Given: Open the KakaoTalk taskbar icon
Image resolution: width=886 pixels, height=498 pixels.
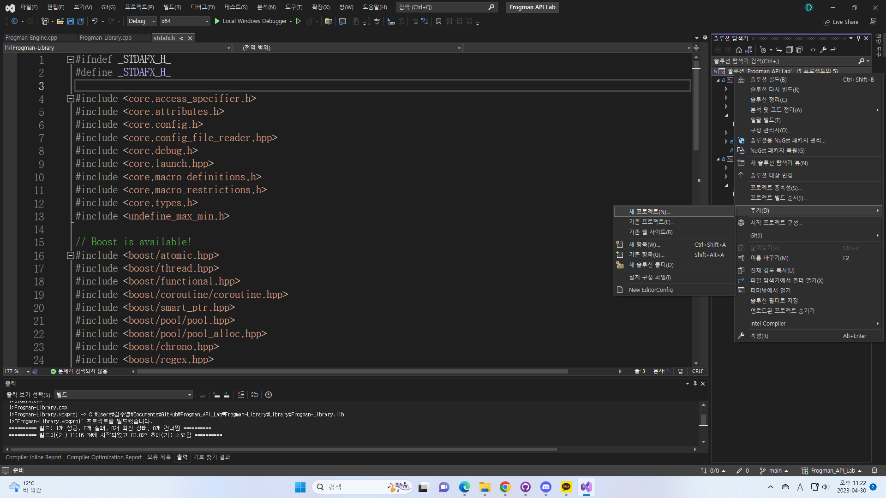Looking at the screenshot, I should tap(566, 487).
